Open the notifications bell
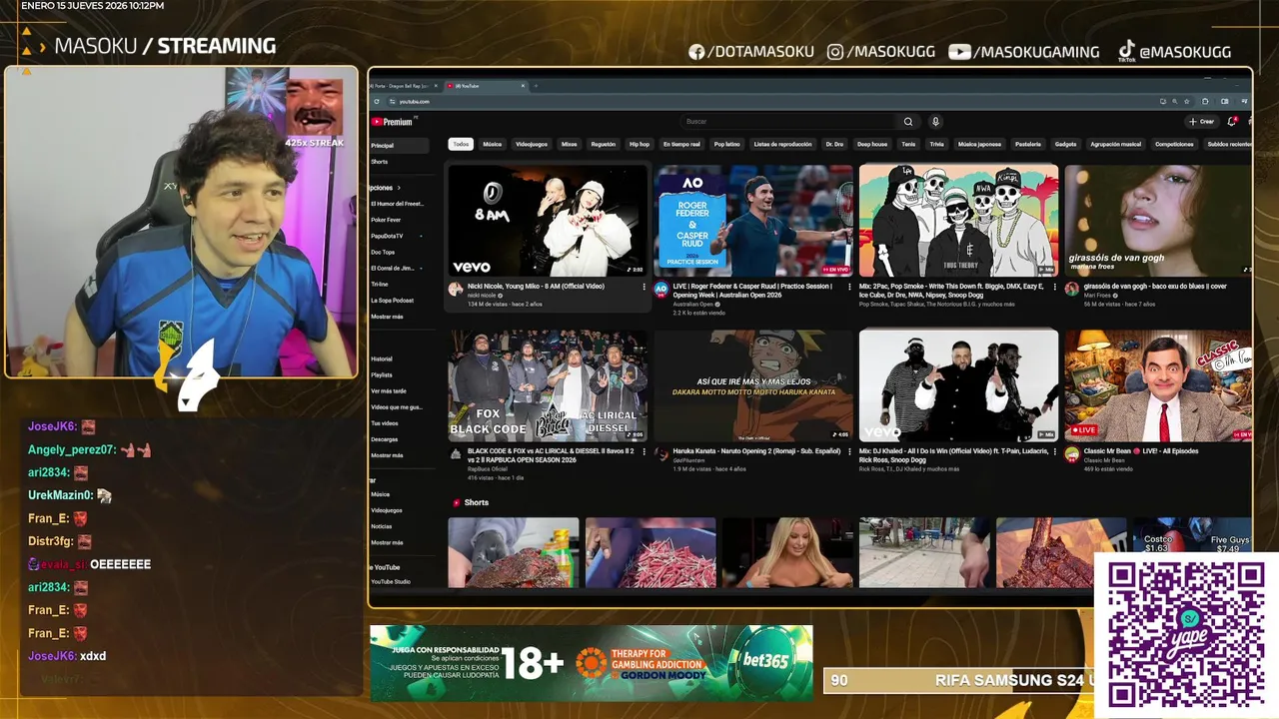The height and width of the screenshot is (719, 1279). [x=1231, y=122]
